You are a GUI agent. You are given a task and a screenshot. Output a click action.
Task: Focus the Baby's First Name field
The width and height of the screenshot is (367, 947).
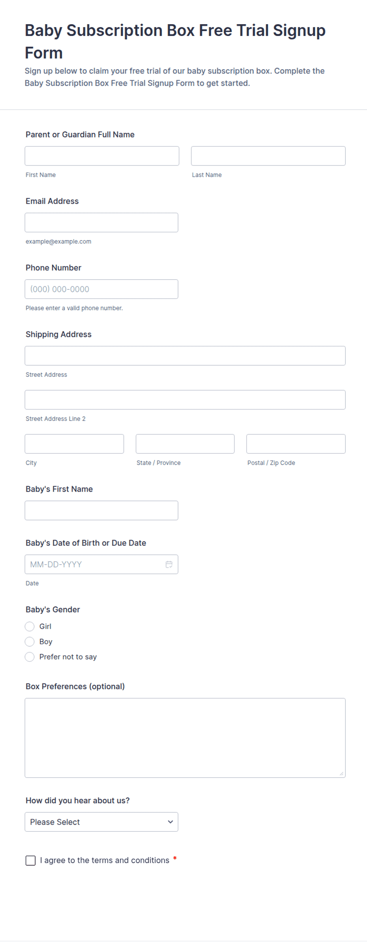[x=101, y=510]
